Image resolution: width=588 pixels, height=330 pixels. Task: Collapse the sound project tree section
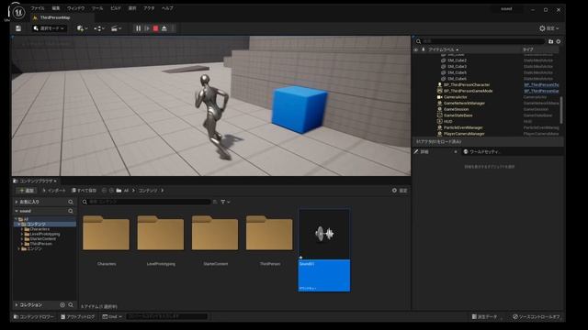tap(17, 211)
